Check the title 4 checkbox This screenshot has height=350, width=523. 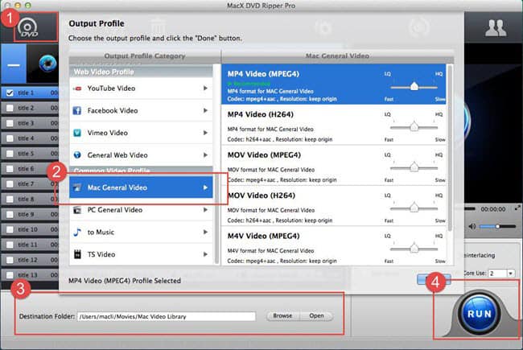click(x=10, y=138)
